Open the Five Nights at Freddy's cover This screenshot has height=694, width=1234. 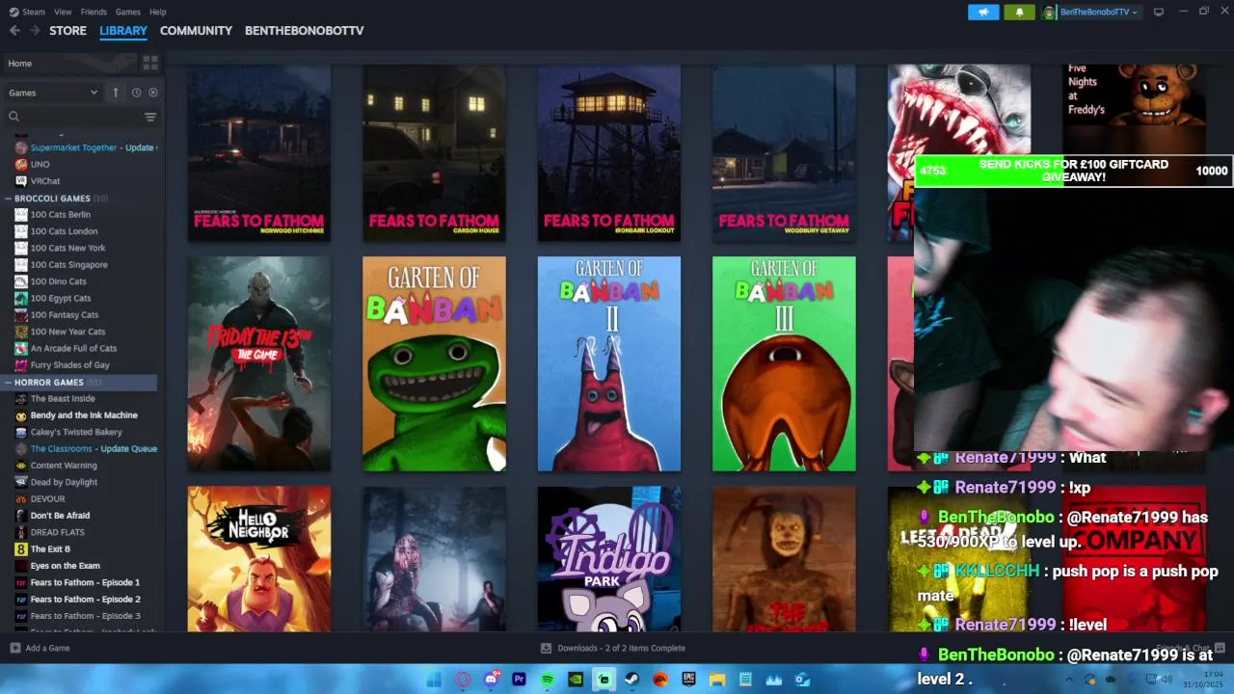click(1134, 108)
